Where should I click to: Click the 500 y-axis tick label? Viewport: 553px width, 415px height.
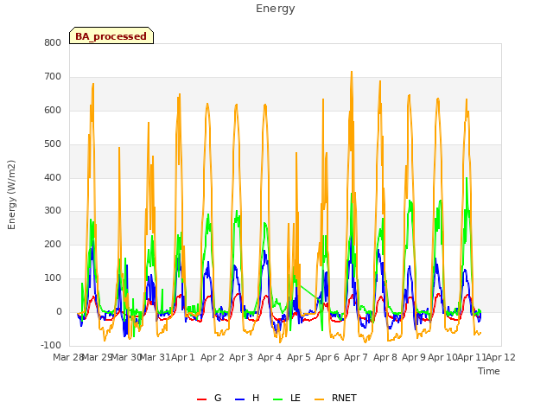[53, 144]
